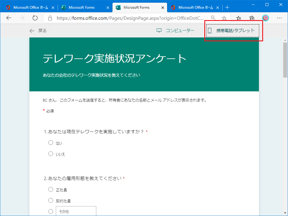Screen dimensions: 288x216
Task: Open a new browser tab
Action: pos(227,7)
